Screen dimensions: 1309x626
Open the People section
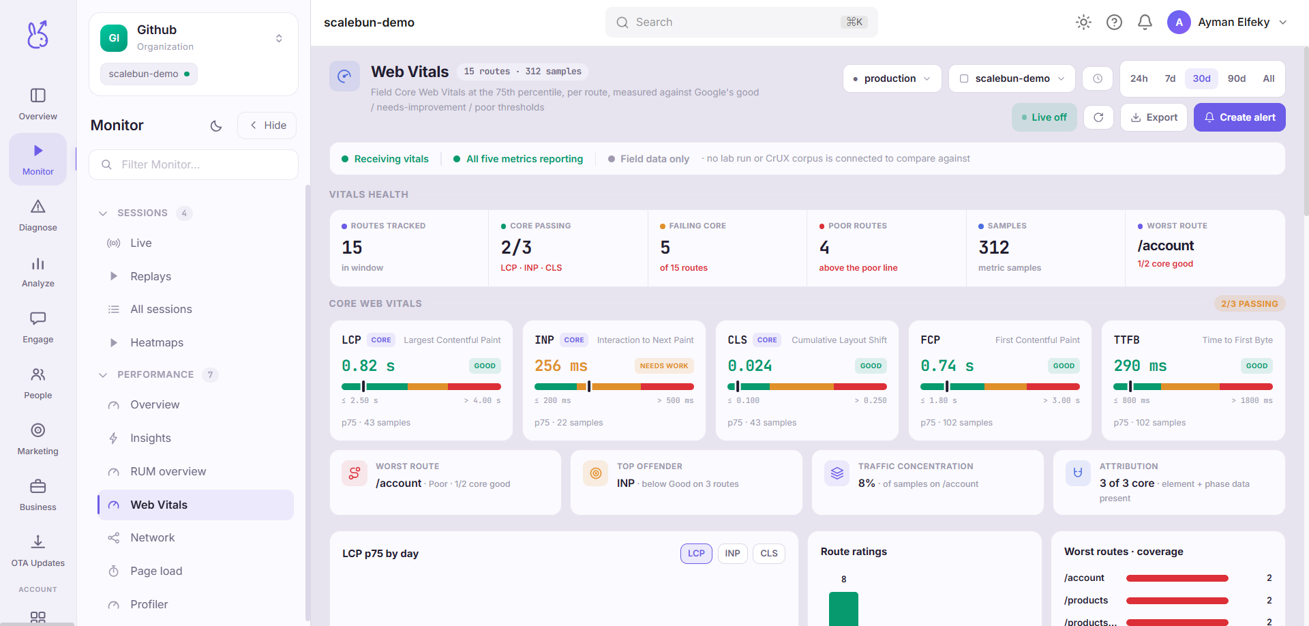(x=37, y=383)
